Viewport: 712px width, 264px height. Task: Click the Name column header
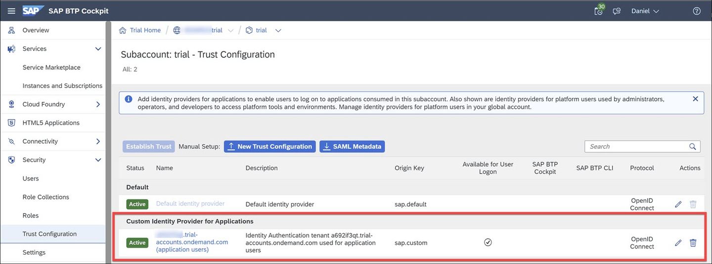(165, 168)
